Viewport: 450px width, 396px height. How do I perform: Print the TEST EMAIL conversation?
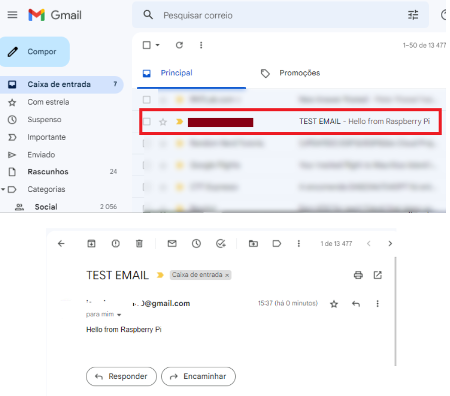pos(358,275)
